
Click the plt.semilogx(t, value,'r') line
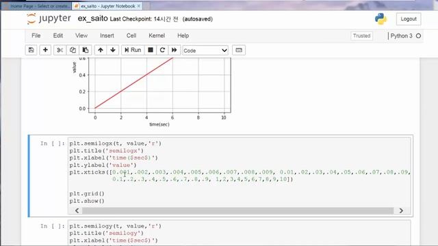[x=116, y=143]
